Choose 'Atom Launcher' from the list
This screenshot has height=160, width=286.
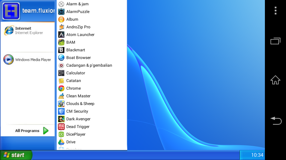coord(80,35)
